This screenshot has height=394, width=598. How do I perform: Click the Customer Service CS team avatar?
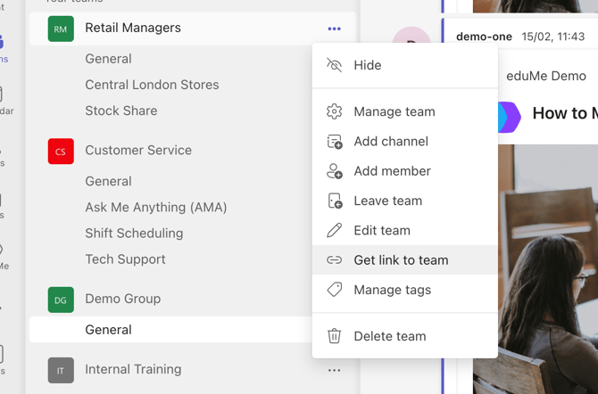61,152
